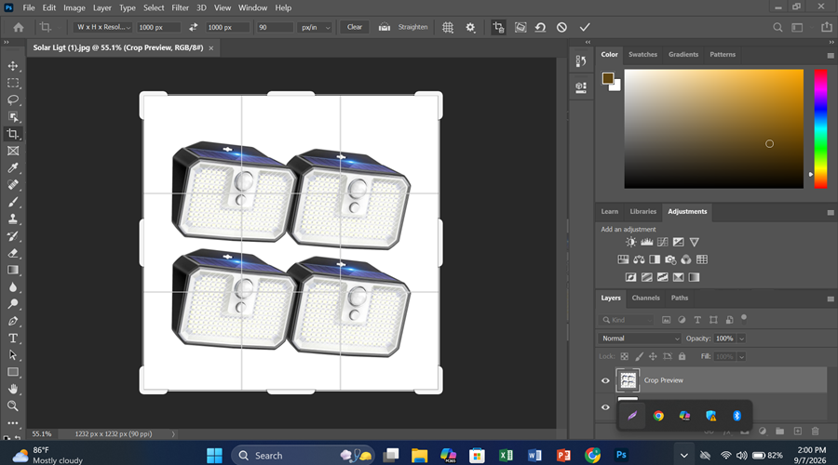
Task: Select the Lasso tool
Action: click(13, 100)
